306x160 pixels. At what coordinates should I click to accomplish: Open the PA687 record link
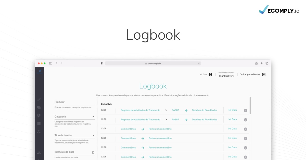[175, 110]
